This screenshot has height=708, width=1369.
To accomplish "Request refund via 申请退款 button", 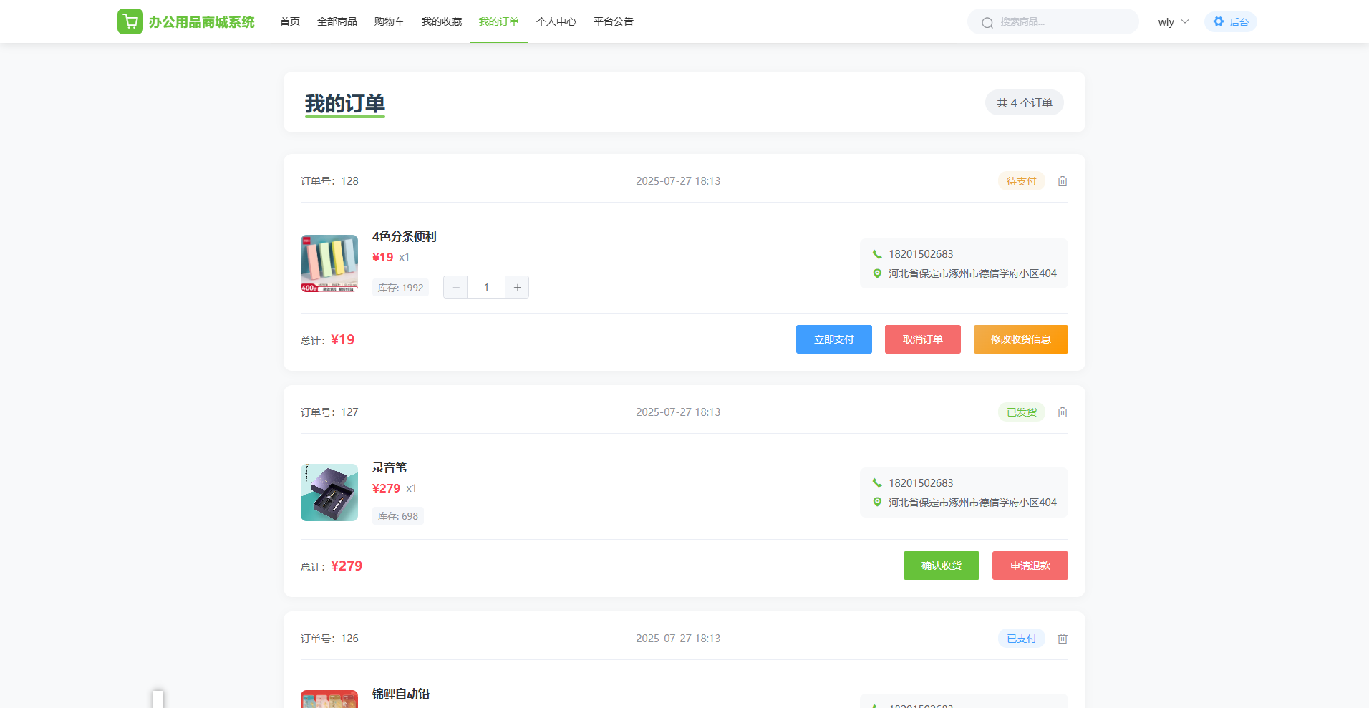I will pos(1030,566).
